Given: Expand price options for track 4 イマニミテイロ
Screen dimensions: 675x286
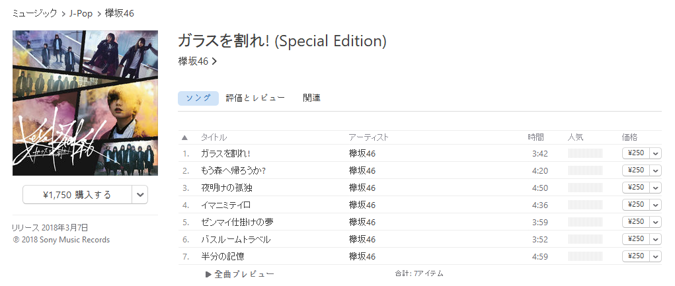Looking at the screenshot, I should tap(656, 205).
